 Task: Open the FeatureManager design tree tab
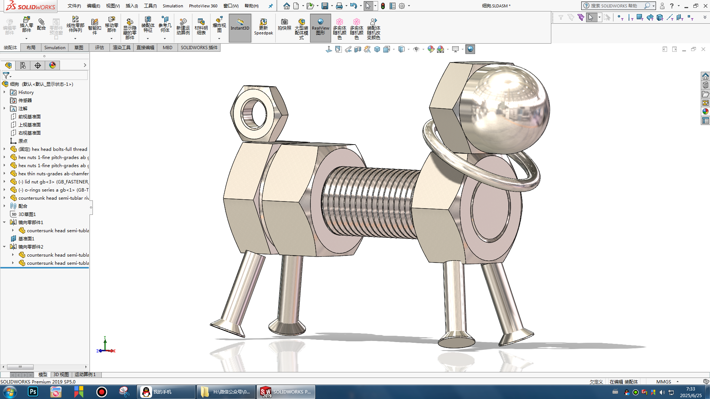pos(8,65)
